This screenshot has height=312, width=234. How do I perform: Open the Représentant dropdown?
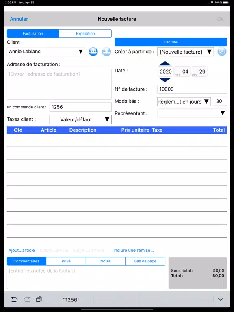coord(192,113)
